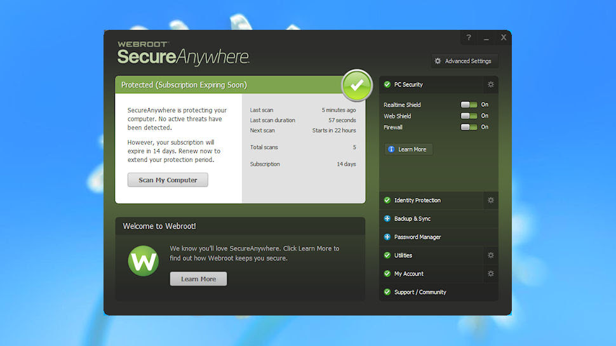This screenshot has width=616, height=346.
Task: Click the Support / Community green check icon
Action: click(x=387, y=292)
